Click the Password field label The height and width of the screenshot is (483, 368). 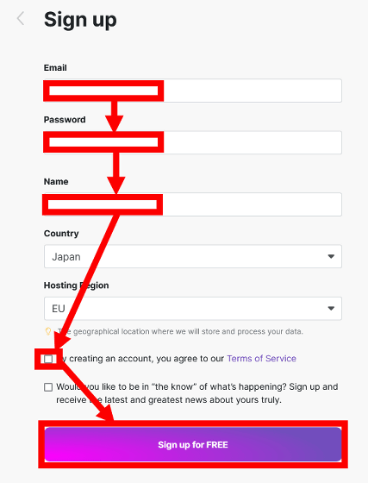coord(65,120)
